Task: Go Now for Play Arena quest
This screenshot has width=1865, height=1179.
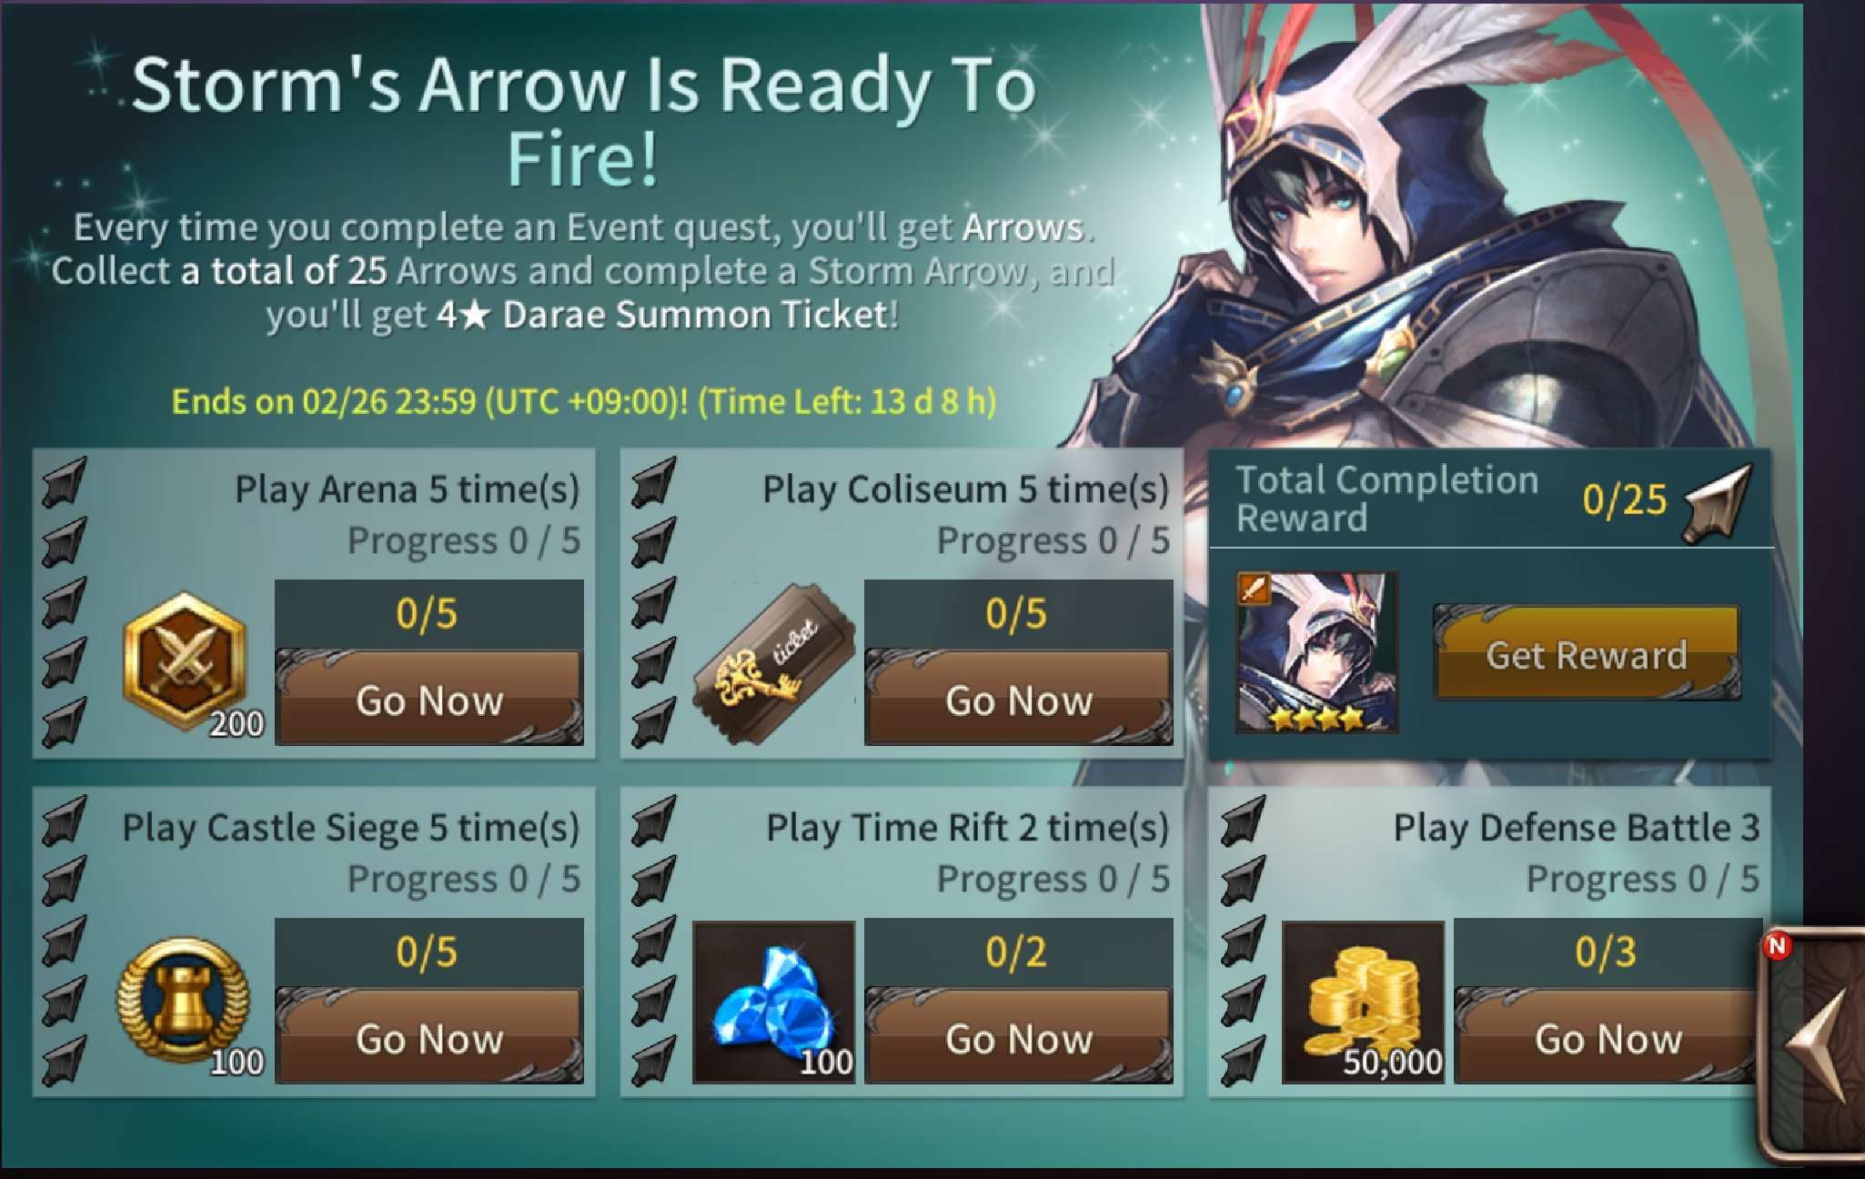Action: point(429,698)
